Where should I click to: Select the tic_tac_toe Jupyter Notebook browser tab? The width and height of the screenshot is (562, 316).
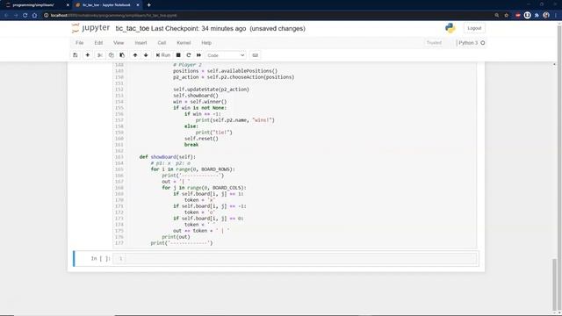[x=106, y=5]
